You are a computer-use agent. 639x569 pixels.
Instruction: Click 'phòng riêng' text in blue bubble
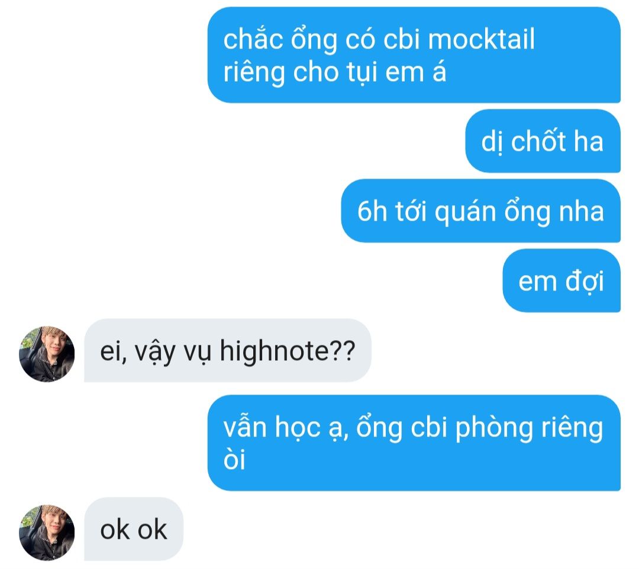point(530,428)
